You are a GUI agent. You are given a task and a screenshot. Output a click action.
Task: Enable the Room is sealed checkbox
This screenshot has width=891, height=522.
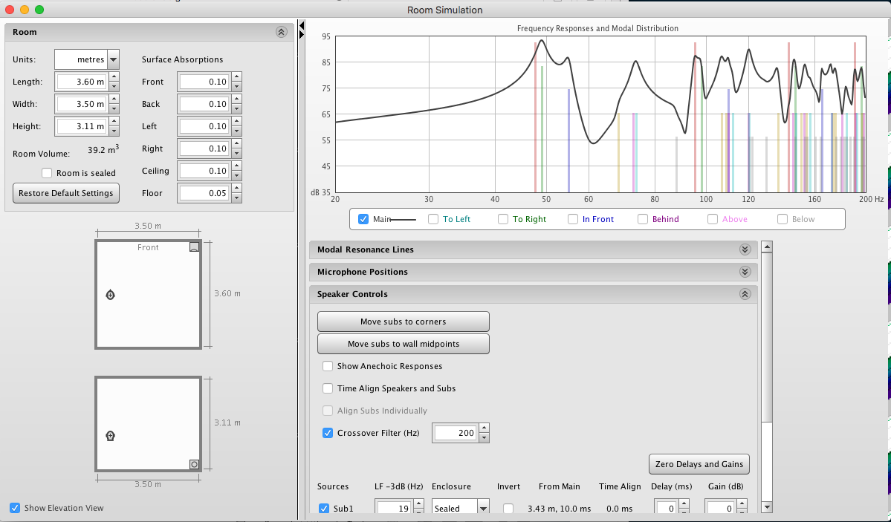click(47, 173)
